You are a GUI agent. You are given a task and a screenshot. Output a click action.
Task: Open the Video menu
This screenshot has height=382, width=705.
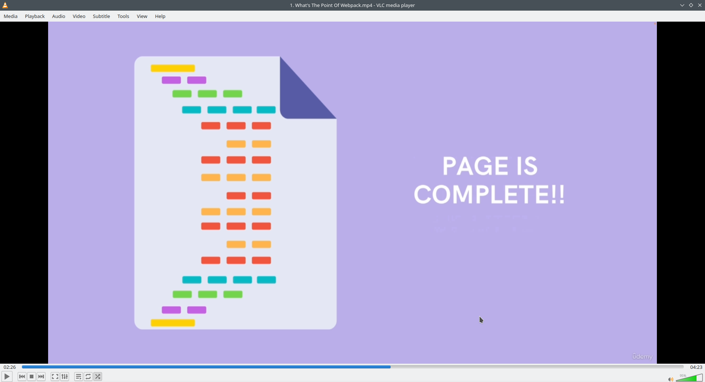tap(79, 16)
